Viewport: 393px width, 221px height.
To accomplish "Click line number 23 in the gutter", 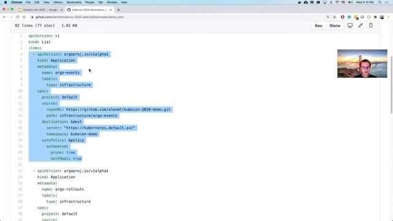I will pyautogui.click(x=20, y=171).
